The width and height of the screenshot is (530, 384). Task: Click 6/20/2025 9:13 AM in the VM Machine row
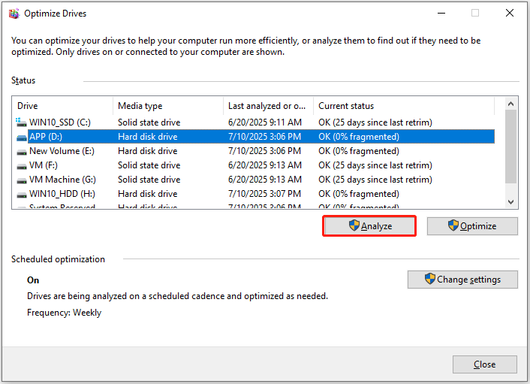click(x=265, y=180)
